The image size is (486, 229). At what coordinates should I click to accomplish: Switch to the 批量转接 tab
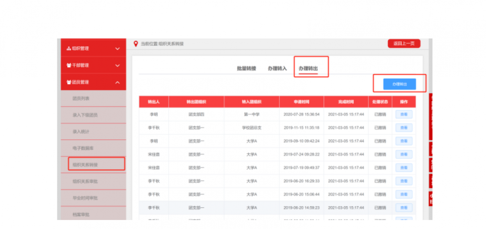[x=246, y=69]
